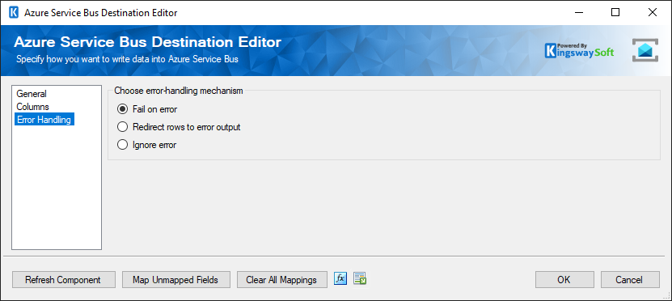Open the Error Handling page
672x301 pixels.
pos(44,120)
